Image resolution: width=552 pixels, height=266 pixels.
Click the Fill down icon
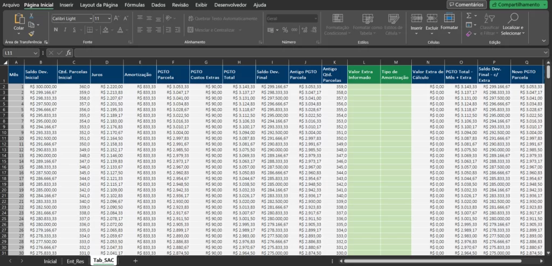[x=469, y=25]
